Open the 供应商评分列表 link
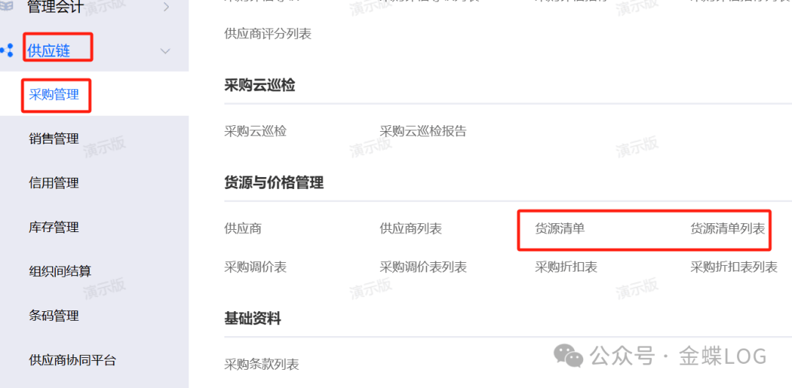This screenshot has height=388, width=792. [x=268, y=34]
